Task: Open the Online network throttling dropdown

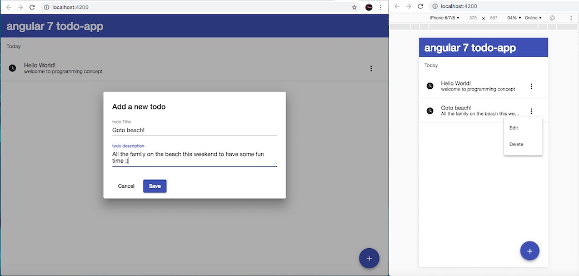Action: click(533, 18)
